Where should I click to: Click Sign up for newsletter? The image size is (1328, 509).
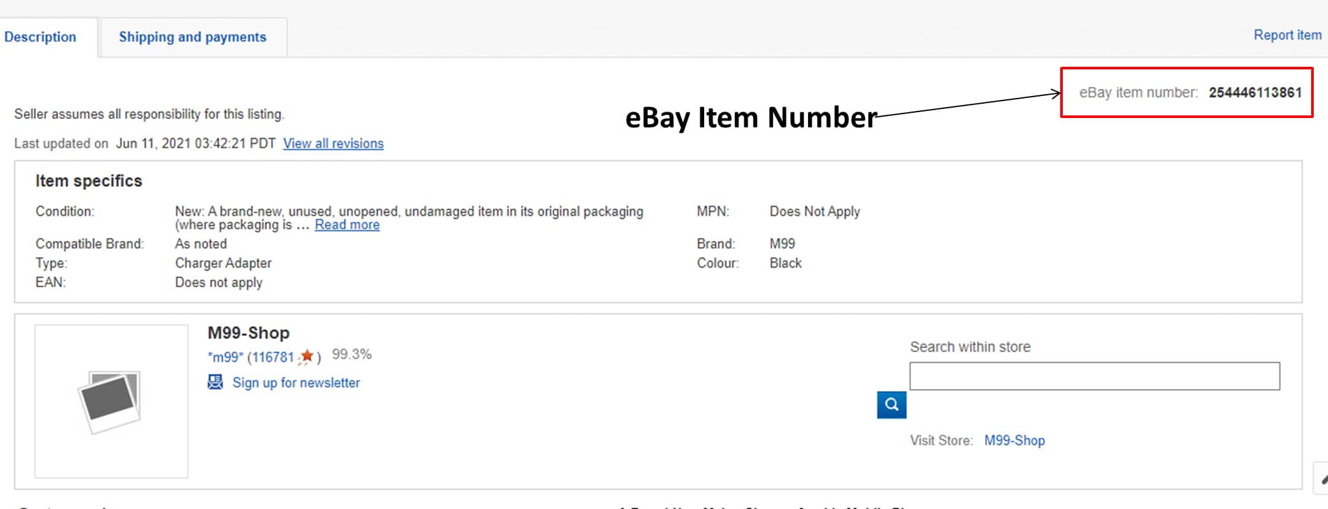coord(296,383)
